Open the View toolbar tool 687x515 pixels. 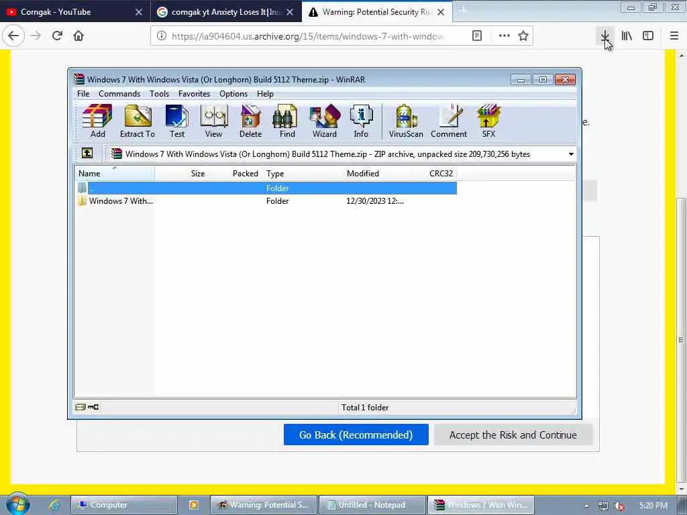pos(213,121)
